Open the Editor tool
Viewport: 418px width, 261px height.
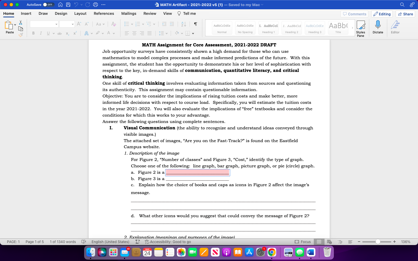pyautogui.click(x=395, y=26)
